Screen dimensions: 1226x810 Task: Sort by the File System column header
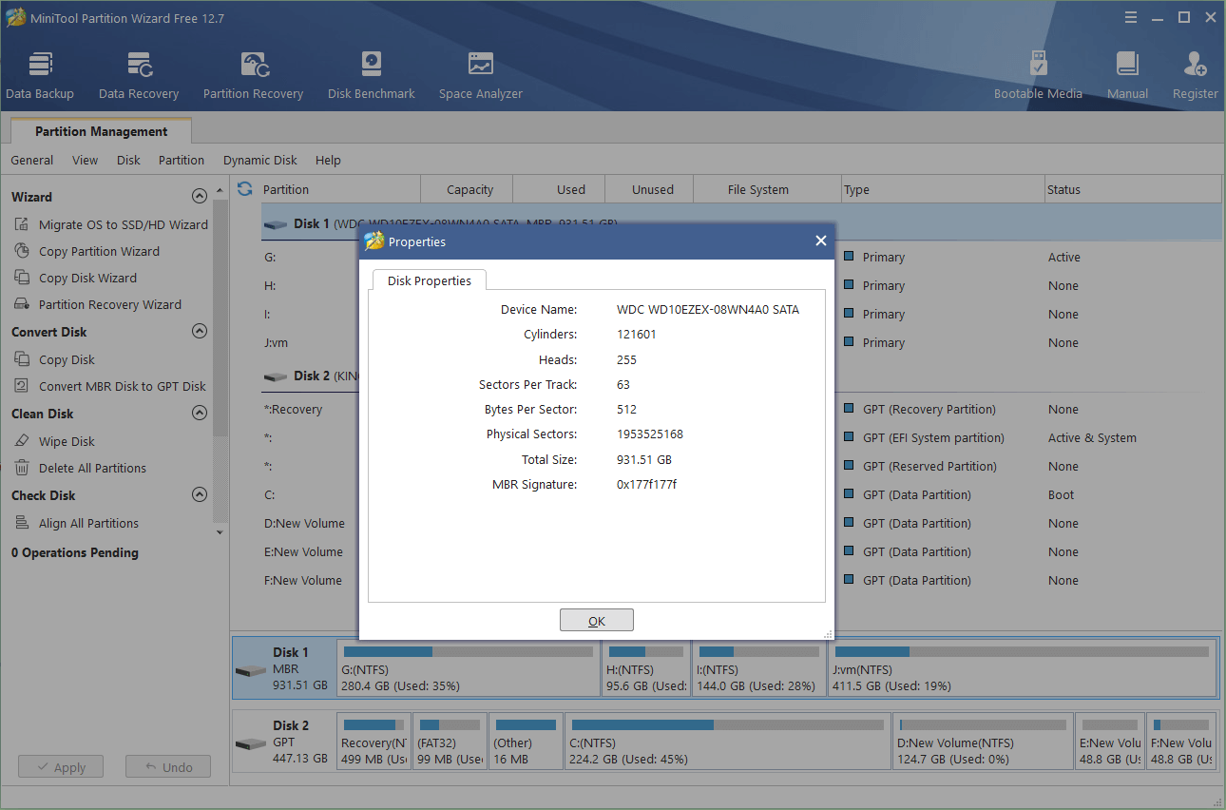point(767,189)
